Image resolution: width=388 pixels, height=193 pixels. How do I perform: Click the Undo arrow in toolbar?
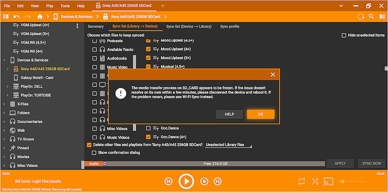coord(16,17)
